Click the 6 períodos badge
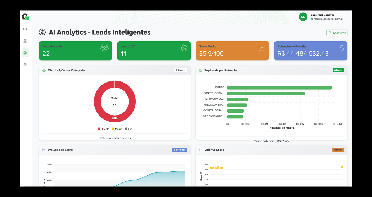Viewport: 372px width, 197px height. tap(179, 150)
